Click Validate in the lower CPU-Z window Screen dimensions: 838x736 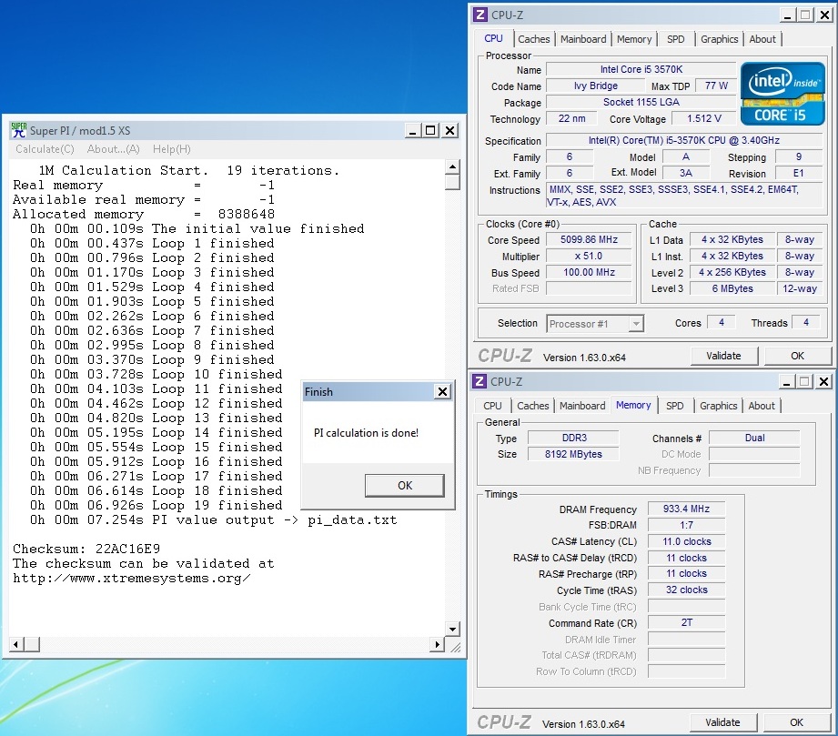click(722, 722)
